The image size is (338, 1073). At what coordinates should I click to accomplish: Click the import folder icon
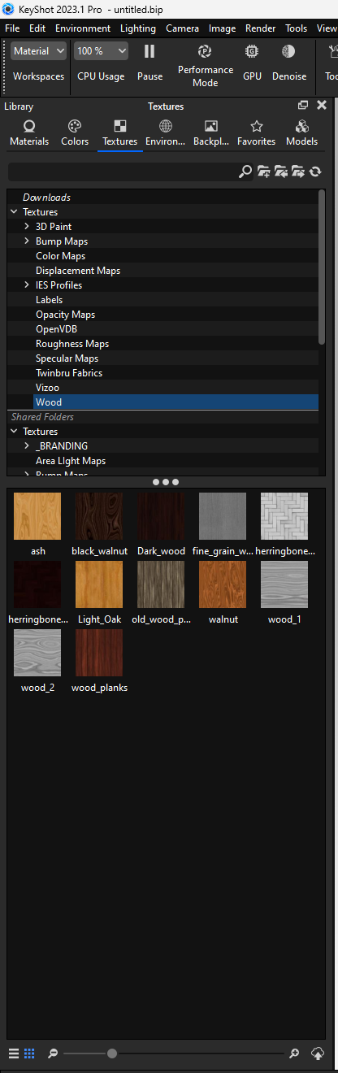point(281,172)
